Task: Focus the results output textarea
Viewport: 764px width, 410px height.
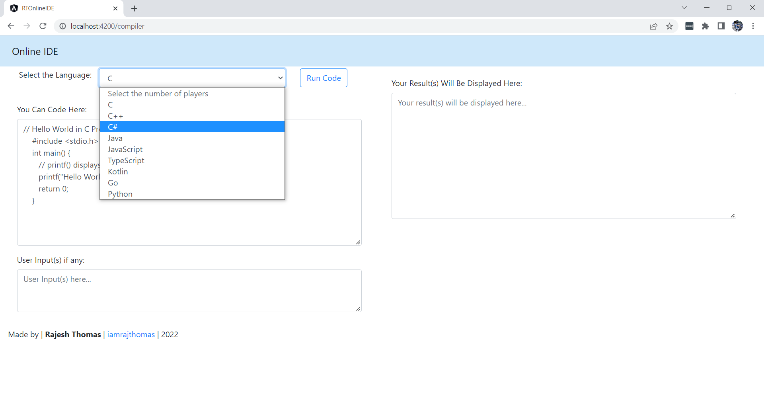Action: click(x=564, y=156)
